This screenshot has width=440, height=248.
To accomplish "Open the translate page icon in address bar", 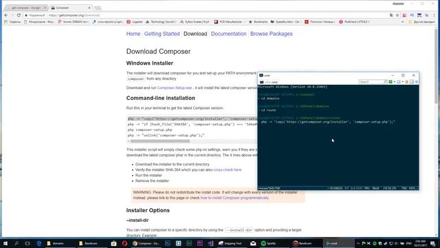I will [x=391, y=15].
